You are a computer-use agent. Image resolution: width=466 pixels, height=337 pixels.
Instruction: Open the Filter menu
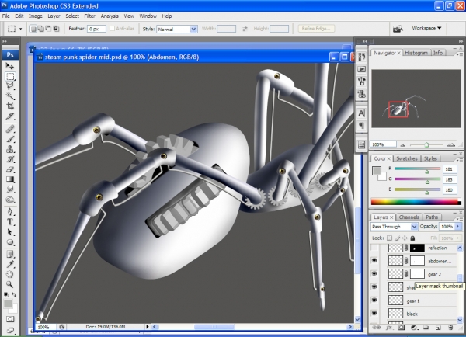(89, 16)
